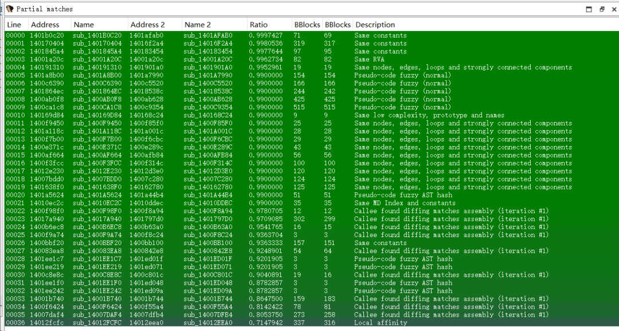Select sub_14001A20C in Name 2 column

tap(208, 59)
